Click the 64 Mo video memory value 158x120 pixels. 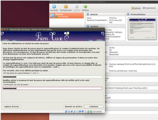pyautogui.click(x=112, y=48)
